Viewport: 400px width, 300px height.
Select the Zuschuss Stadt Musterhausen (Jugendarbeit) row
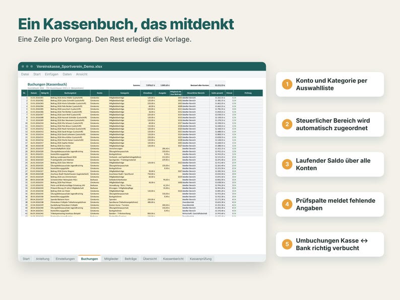click(142, 174)
